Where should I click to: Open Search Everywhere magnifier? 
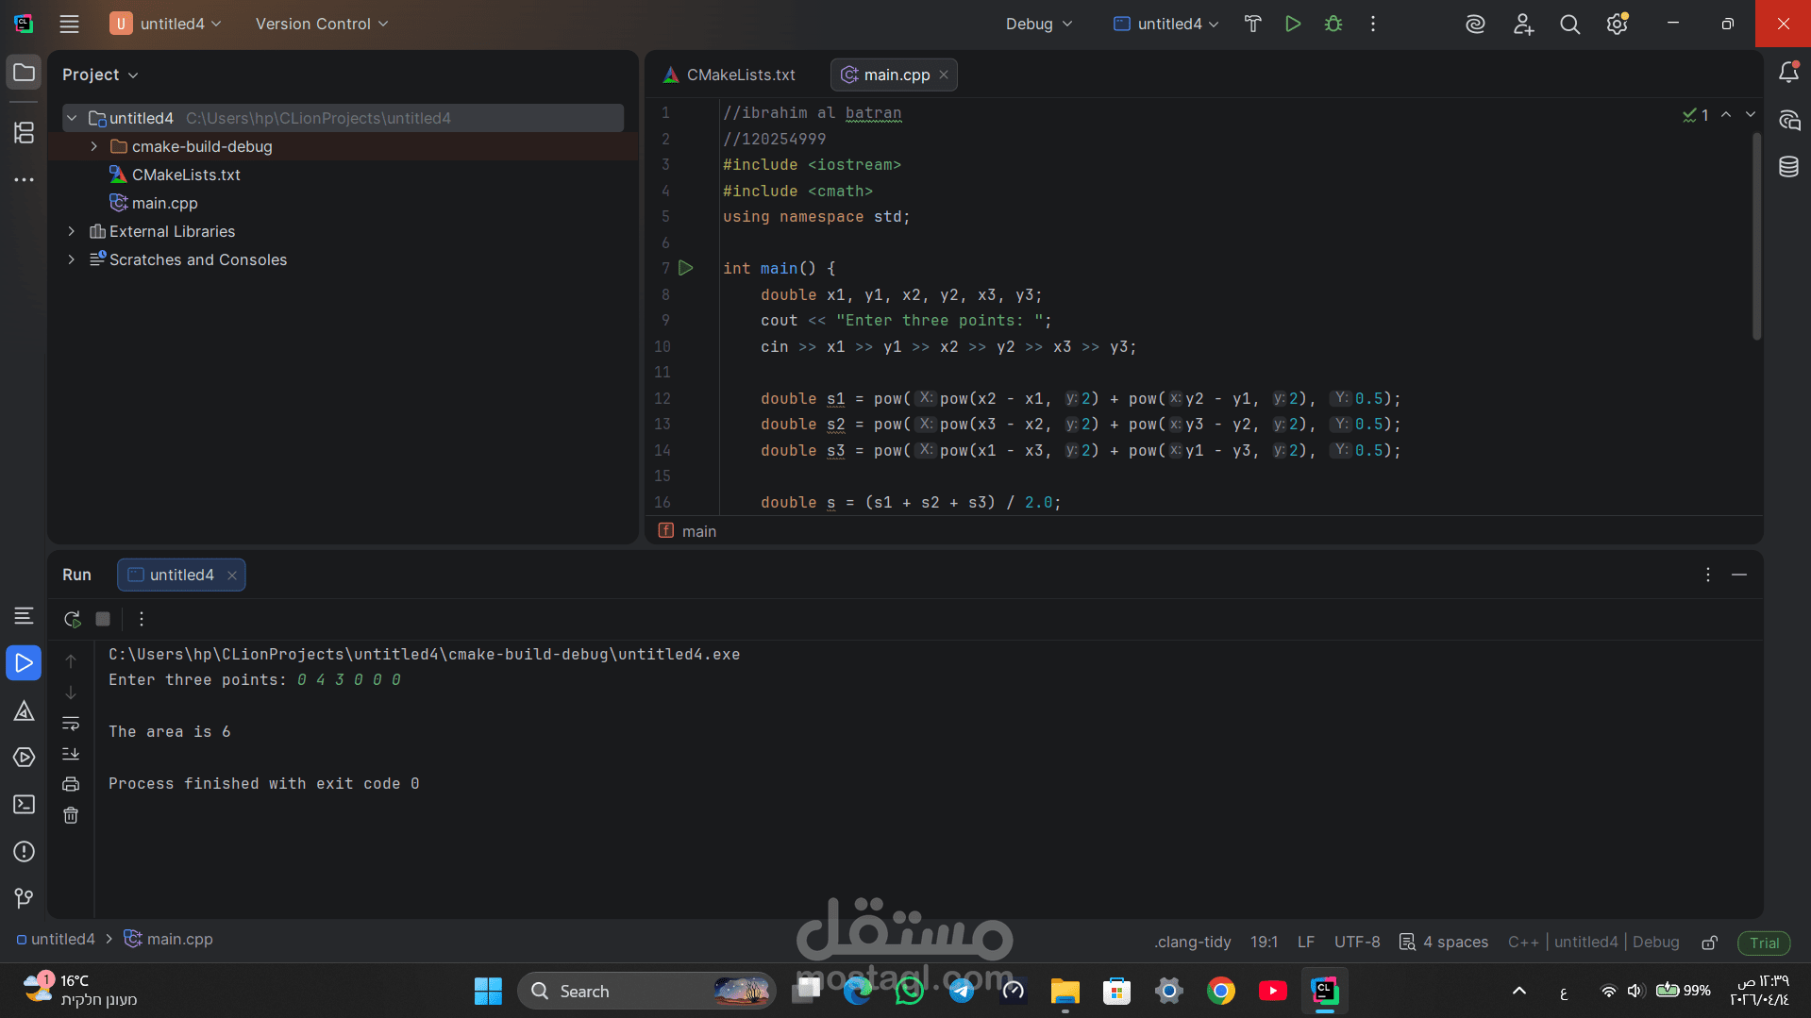click(x=1569, y=24)
